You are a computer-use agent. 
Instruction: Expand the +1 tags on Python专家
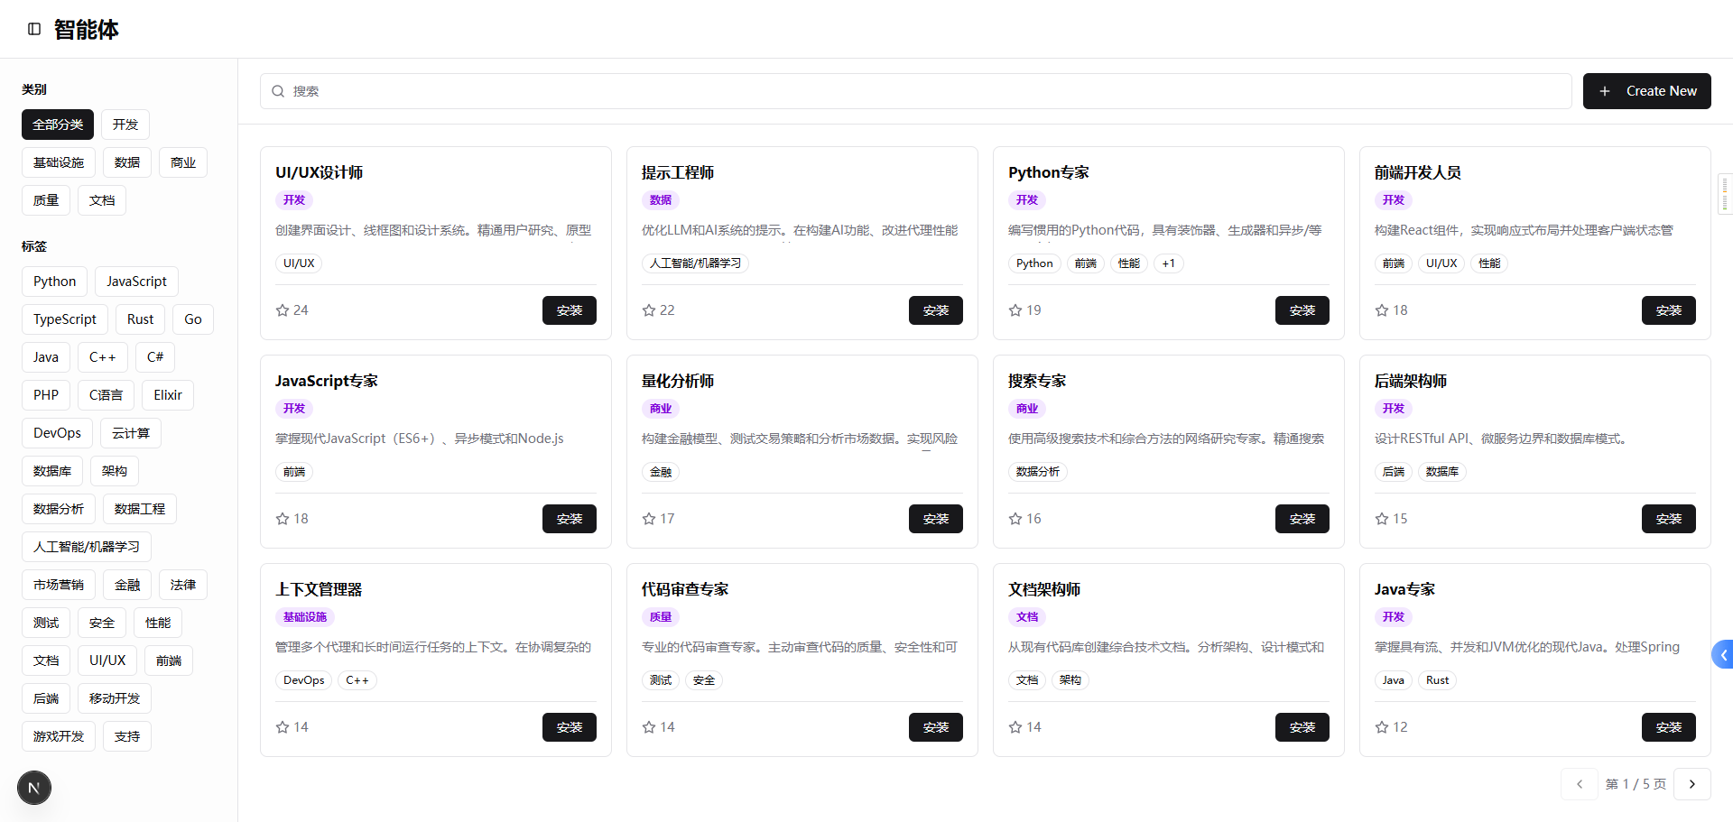[1169, 263]
